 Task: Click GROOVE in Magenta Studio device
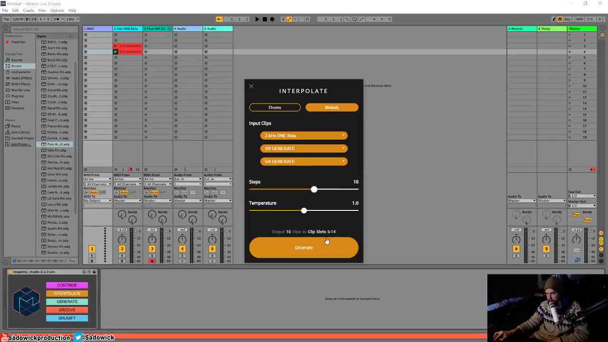click(67, 310)
